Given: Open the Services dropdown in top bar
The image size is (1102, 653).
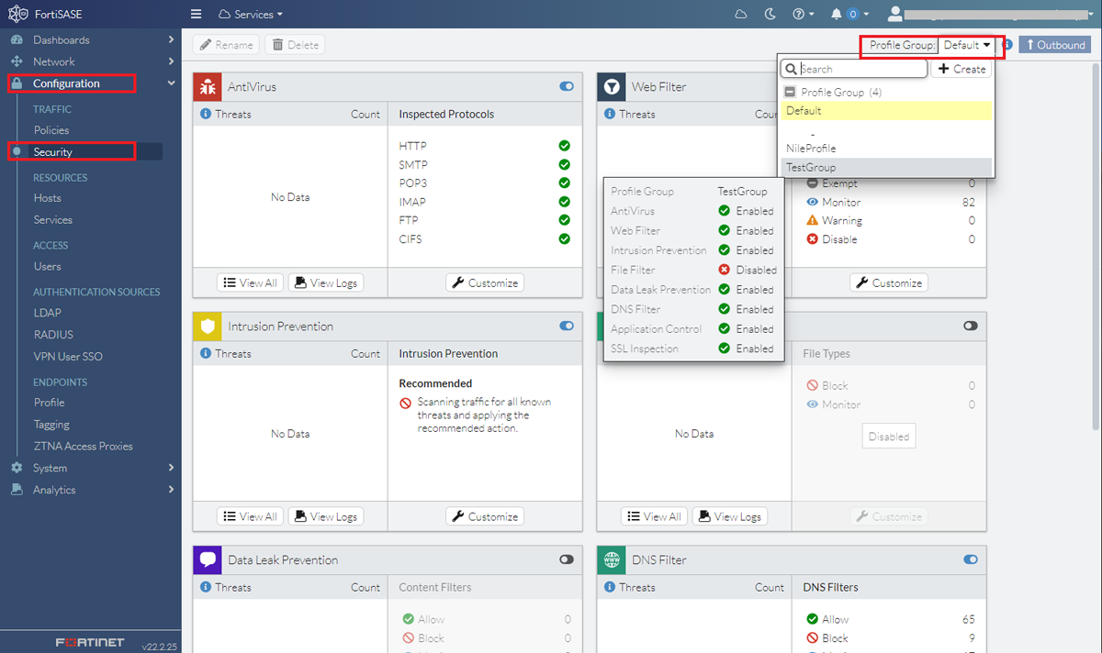Looking at the screenshot, I should (x=251, y=14).
